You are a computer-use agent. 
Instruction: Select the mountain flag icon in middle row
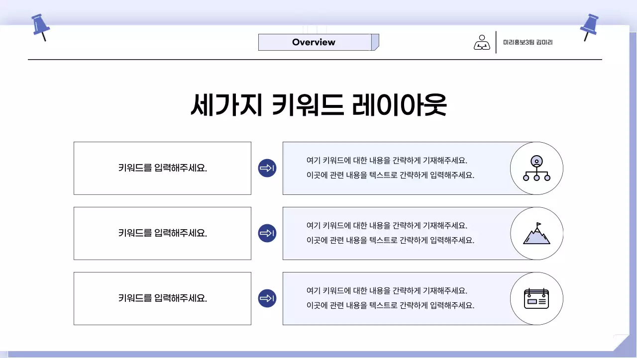(536, 233)
